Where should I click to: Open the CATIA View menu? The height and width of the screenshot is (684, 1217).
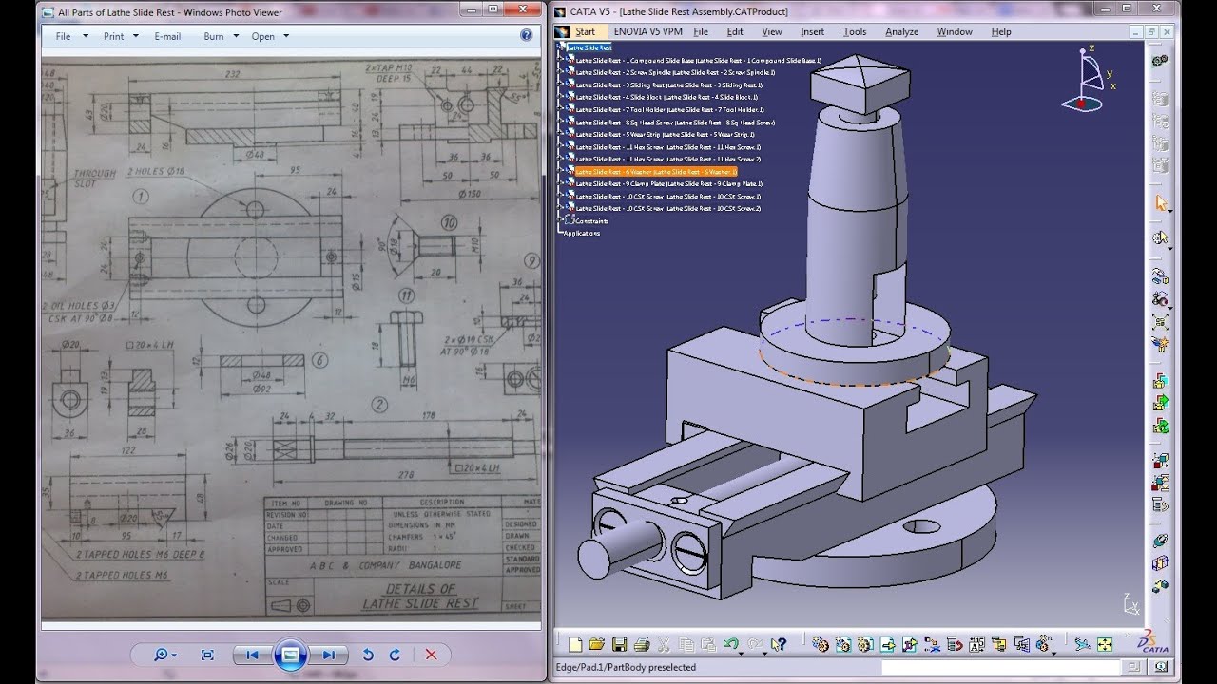[x=772, y=31]
